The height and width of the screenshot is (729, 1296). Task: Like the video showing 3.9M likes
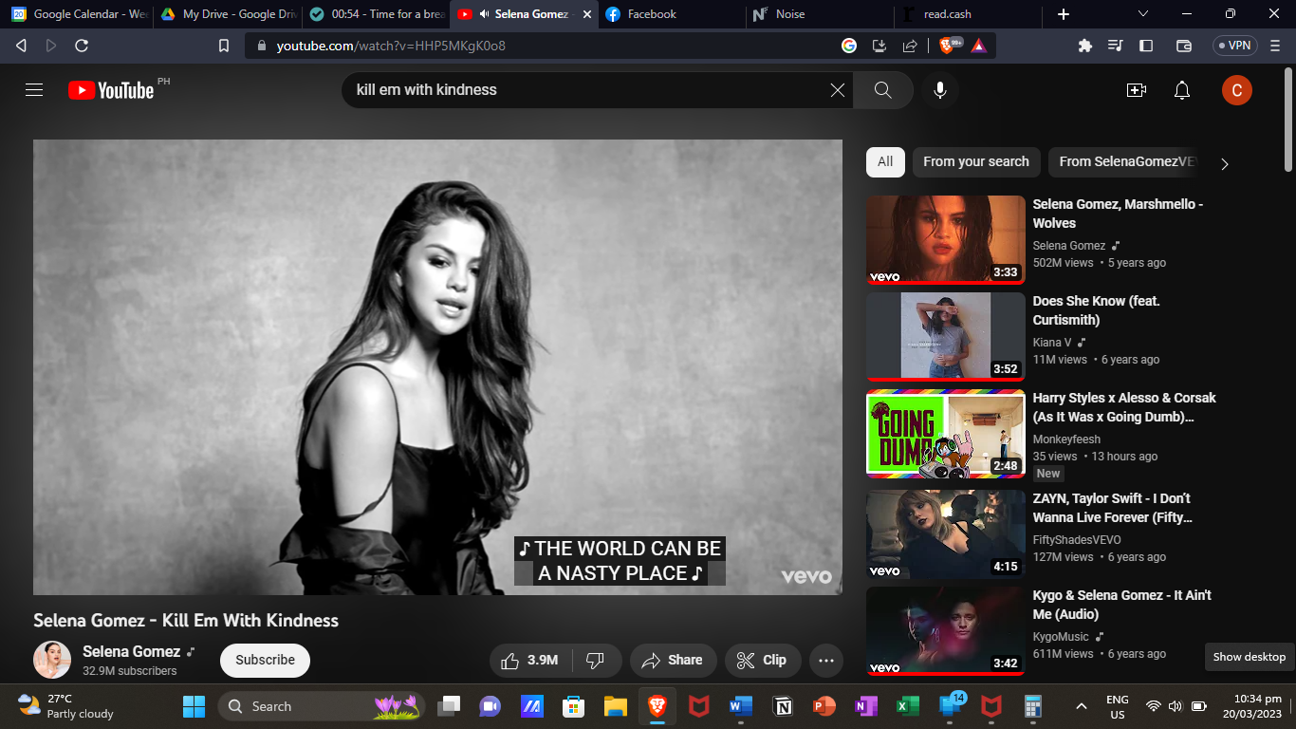[x=532, y=661]
